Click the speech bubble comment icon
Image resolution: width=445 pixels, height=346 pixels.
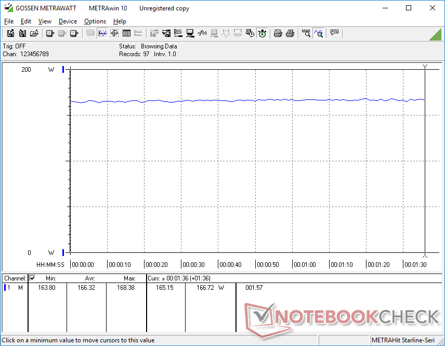334,33
